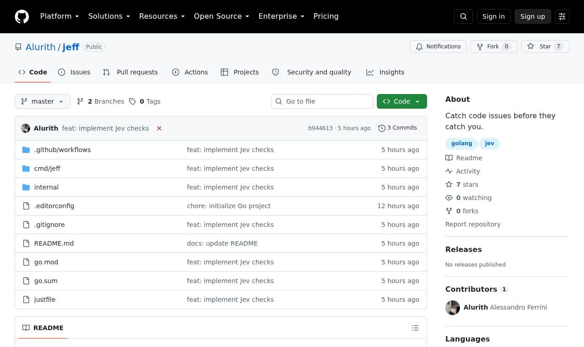
Task: Switch to the Issues tab
Action: pyautogui.click(x=74, y=72)
